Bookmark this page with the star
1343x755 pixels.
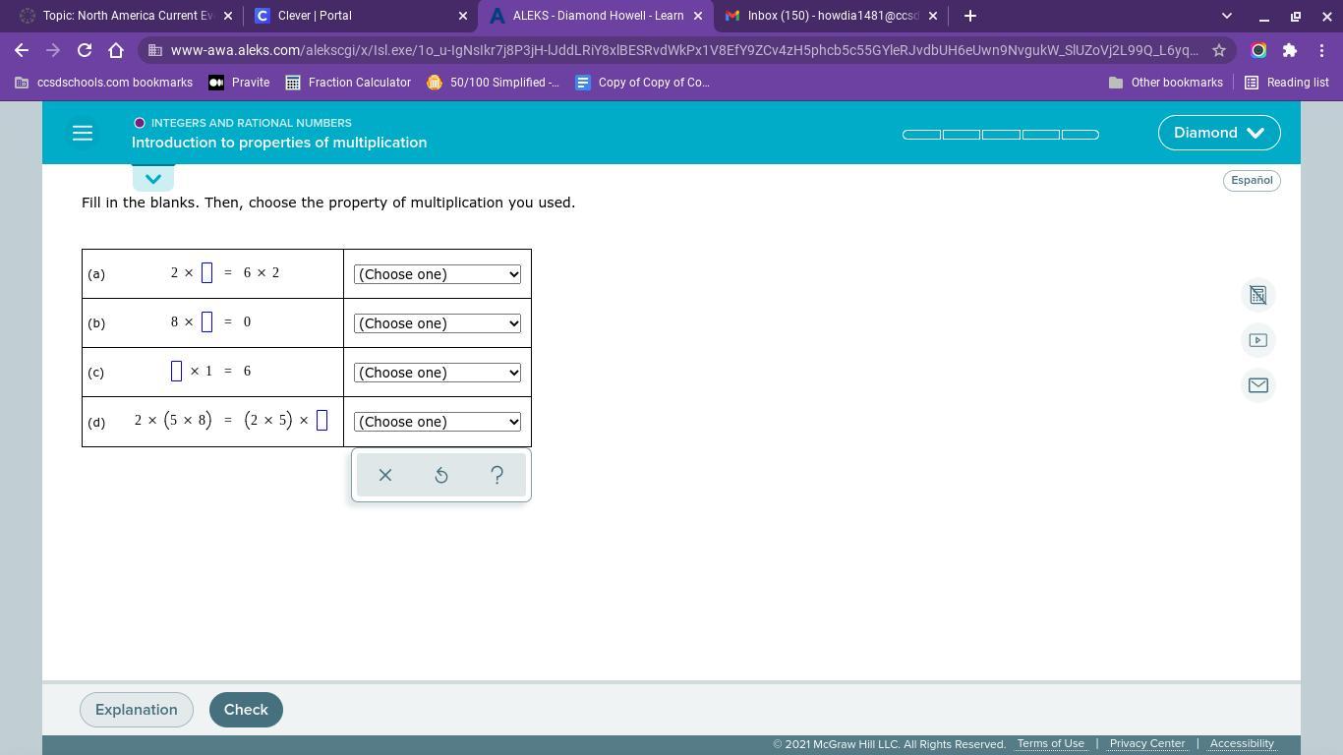pyautogui.click(x=1219, y=50)
